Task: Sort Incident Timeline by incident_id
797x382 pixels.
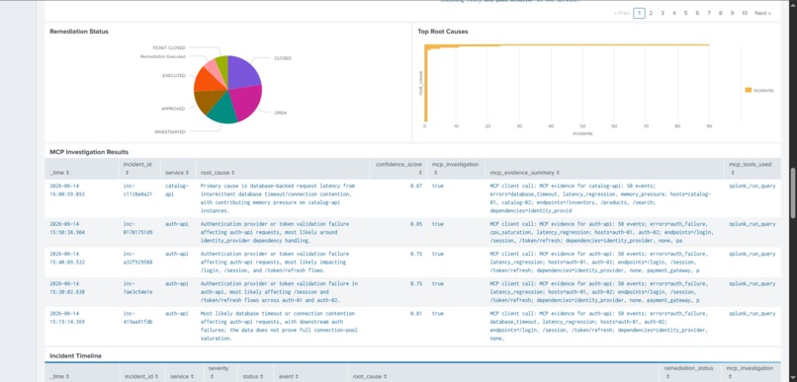Action: pyautogui.click(x=140, y=377)
